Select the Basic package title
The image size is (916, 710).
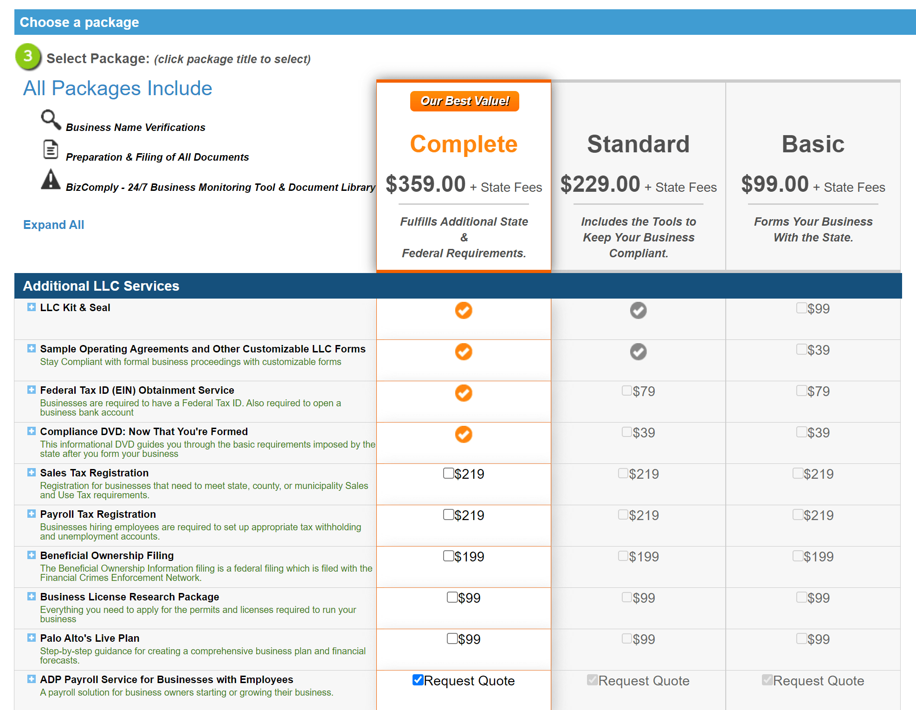click(813, 144)
